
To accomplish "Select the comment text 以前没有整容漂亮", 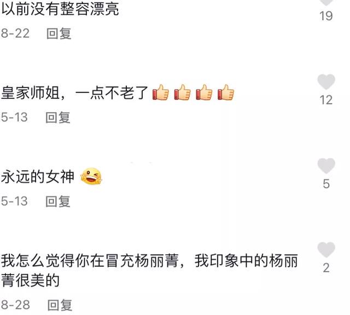I will pos(60,9).
